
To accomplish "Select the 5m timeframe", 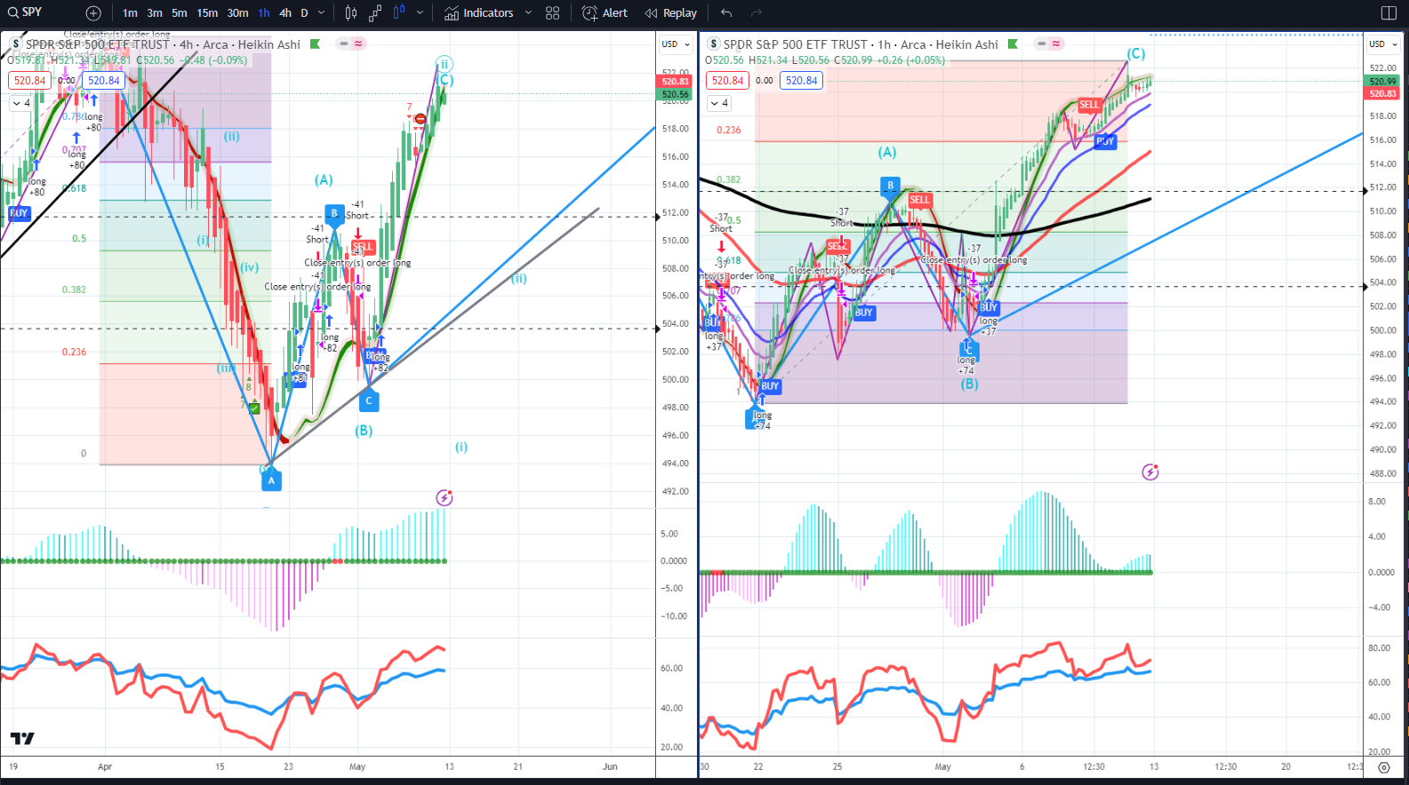I will pyautogui.click(x=180, y=13).
